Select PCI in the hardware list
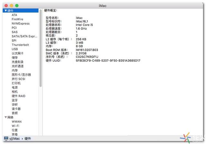206x144 pixels. [14, 28]
